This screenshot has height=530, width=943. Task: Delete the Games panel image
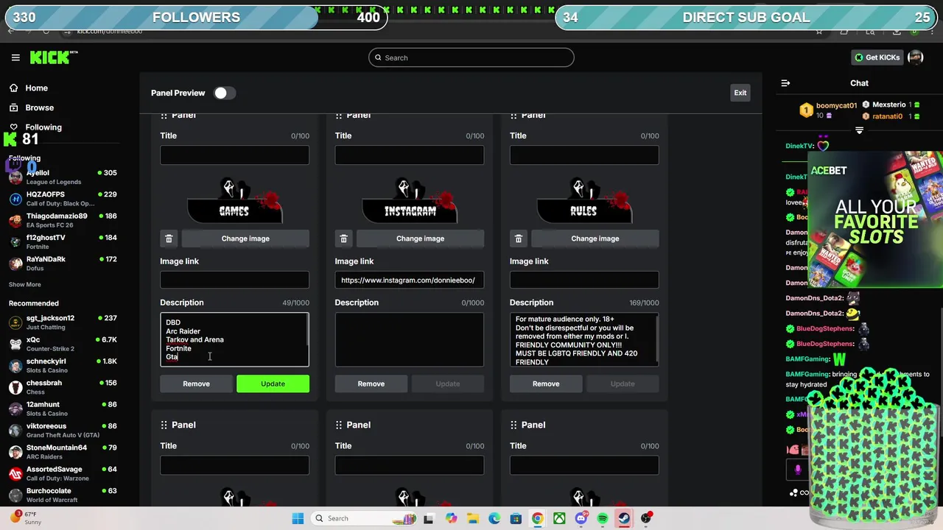click(169, 239)
